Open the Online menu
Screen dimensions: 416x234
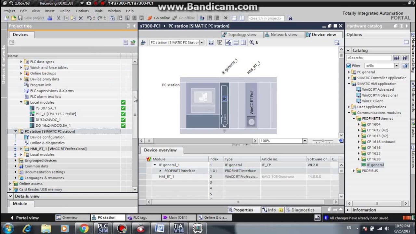65,11
